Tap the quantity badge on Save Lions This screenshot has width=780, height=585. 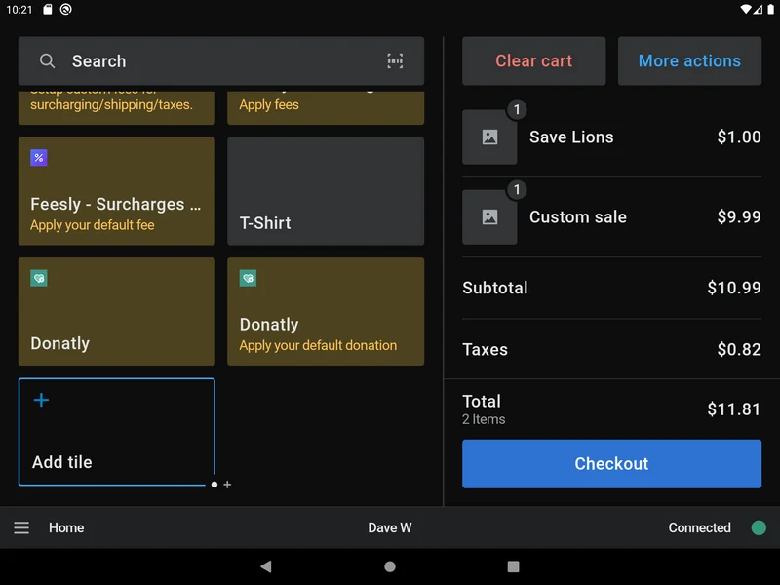(x=517, y=109)
